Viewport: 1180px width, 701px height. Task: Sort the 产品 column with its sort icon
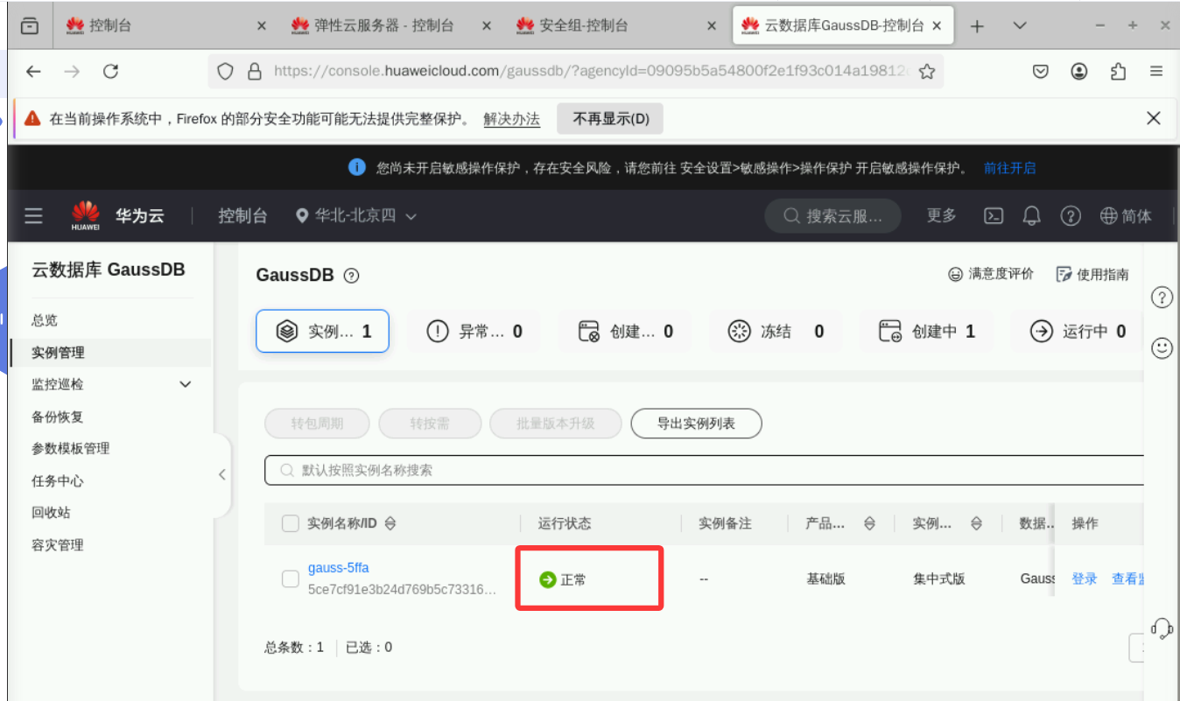pos(869,523)
